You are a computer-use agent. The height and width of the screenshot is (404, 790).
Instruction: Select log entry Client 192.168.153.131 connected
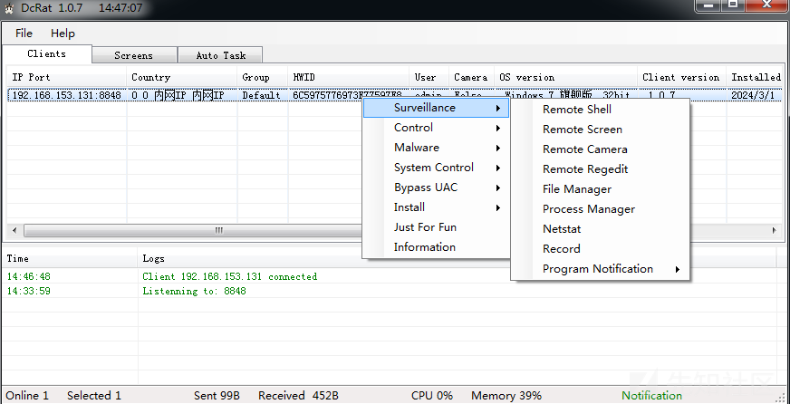coord(230,276)
